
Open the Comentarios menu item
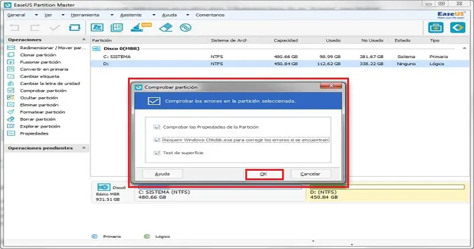point(210,15)
